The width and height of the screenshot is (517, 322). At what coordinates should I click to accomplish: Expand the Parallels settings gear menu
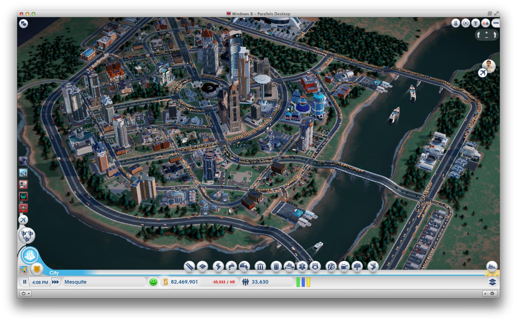492,293
